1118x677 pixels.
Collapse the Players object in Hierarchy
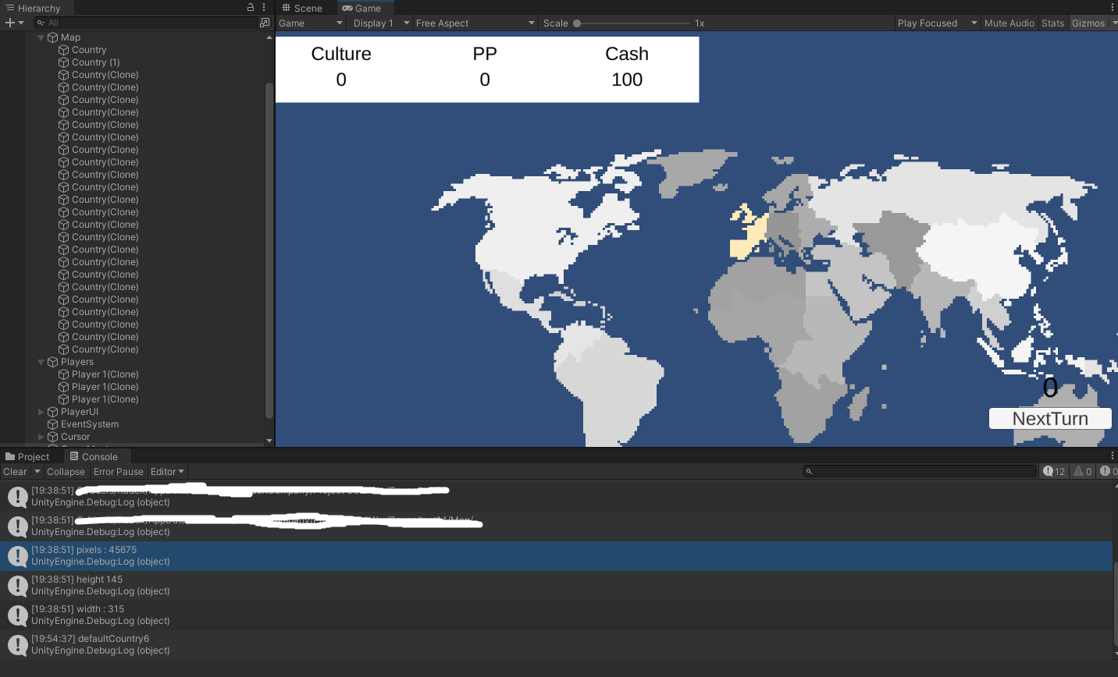pos(41,362)
